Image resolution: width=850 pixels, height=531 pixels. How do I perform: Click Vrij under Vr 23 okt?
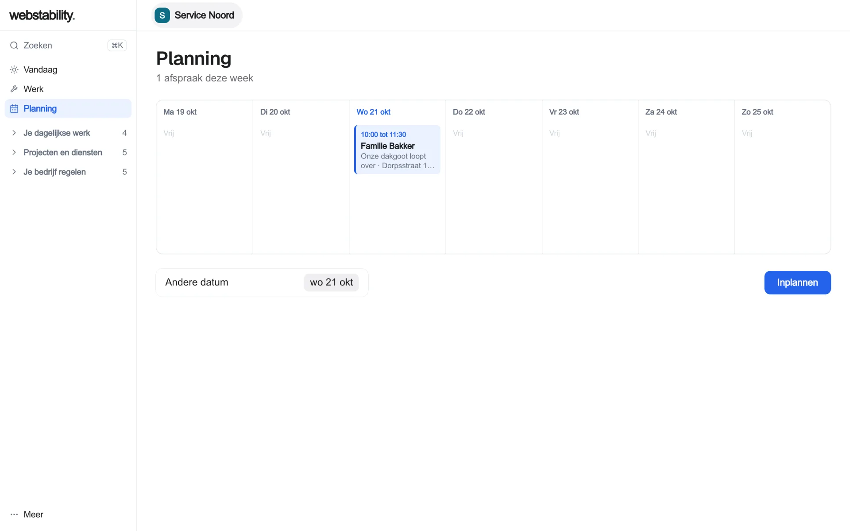[x=554, y=133]
